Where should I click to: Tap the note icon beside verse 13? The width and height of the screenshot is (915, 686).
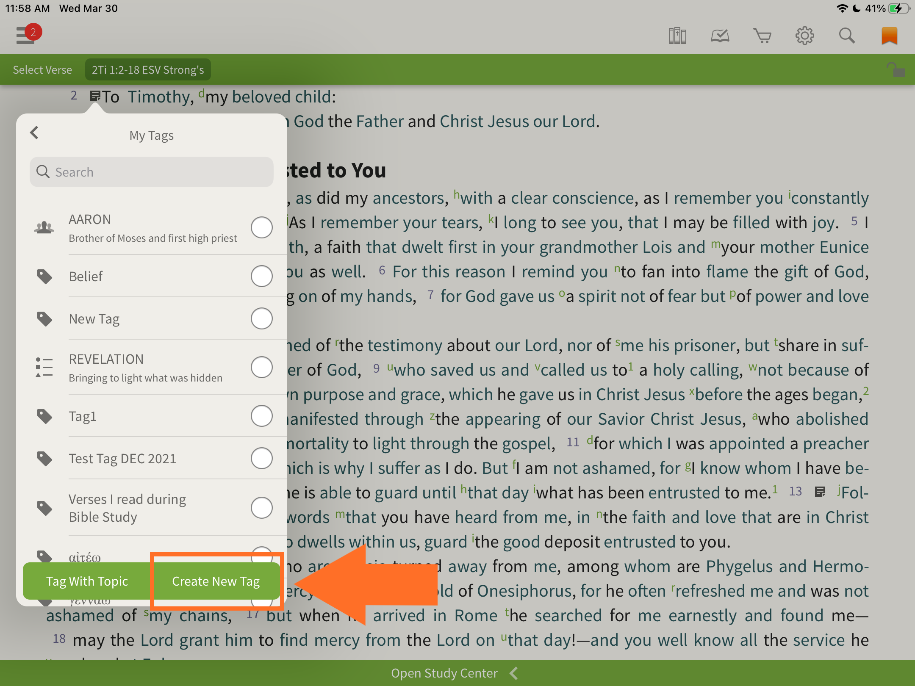(x=820, y=492)
